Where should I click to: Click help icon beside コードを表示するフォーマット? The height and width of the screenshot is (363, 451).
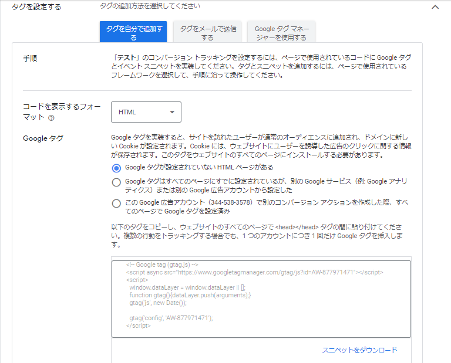pyautogui.click(x=51, y=118)
